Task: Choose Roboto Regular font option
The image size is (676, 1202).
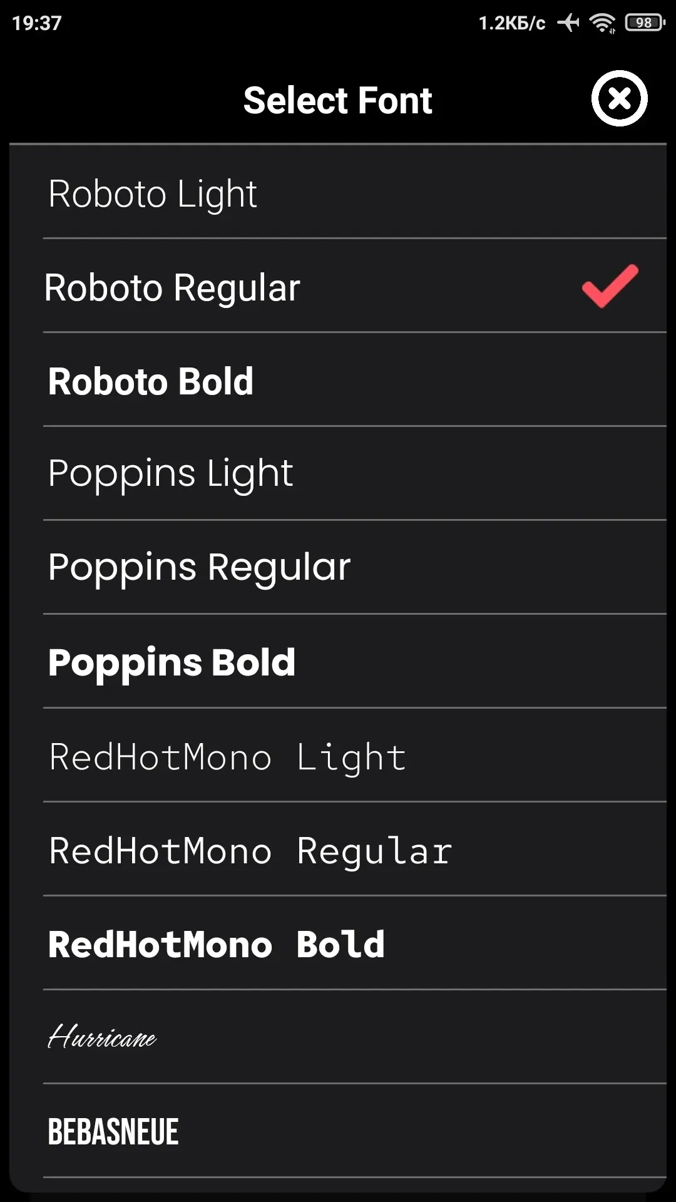Action: [x=172, y=288]
